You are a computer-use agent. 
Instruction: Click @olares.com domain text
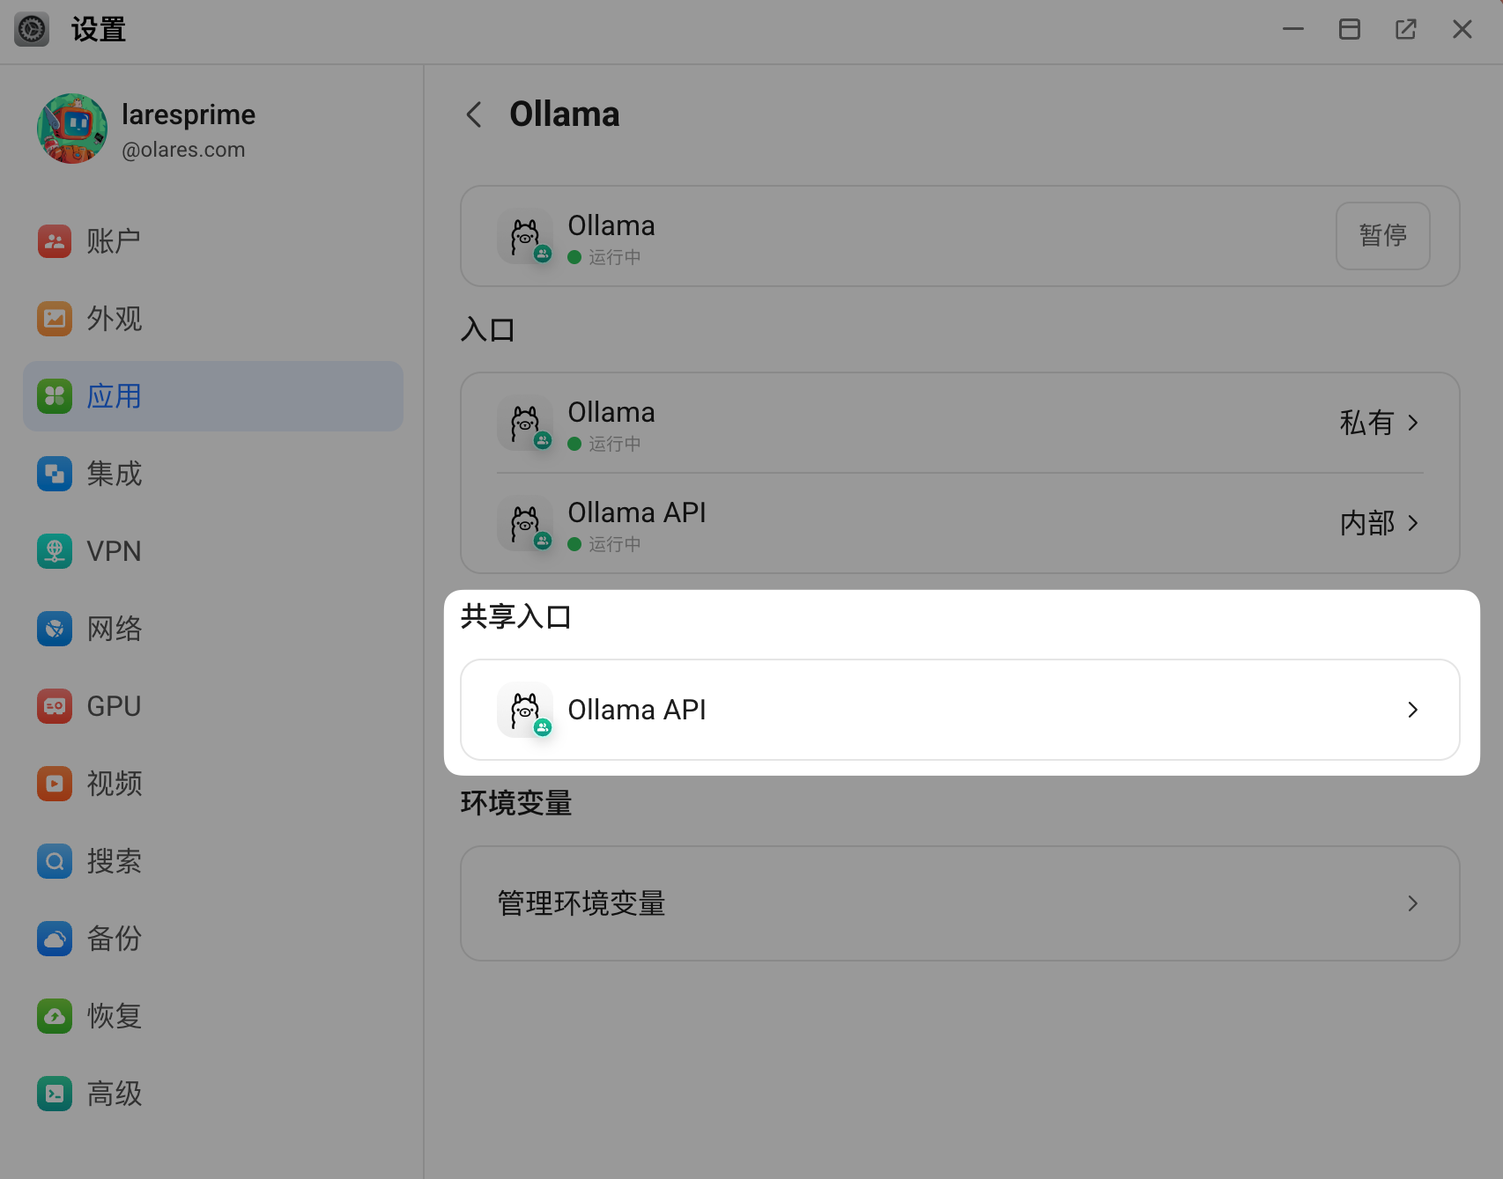pos(183,150)
